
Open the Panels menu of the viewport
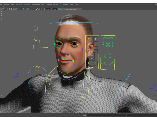coord(5,7)
